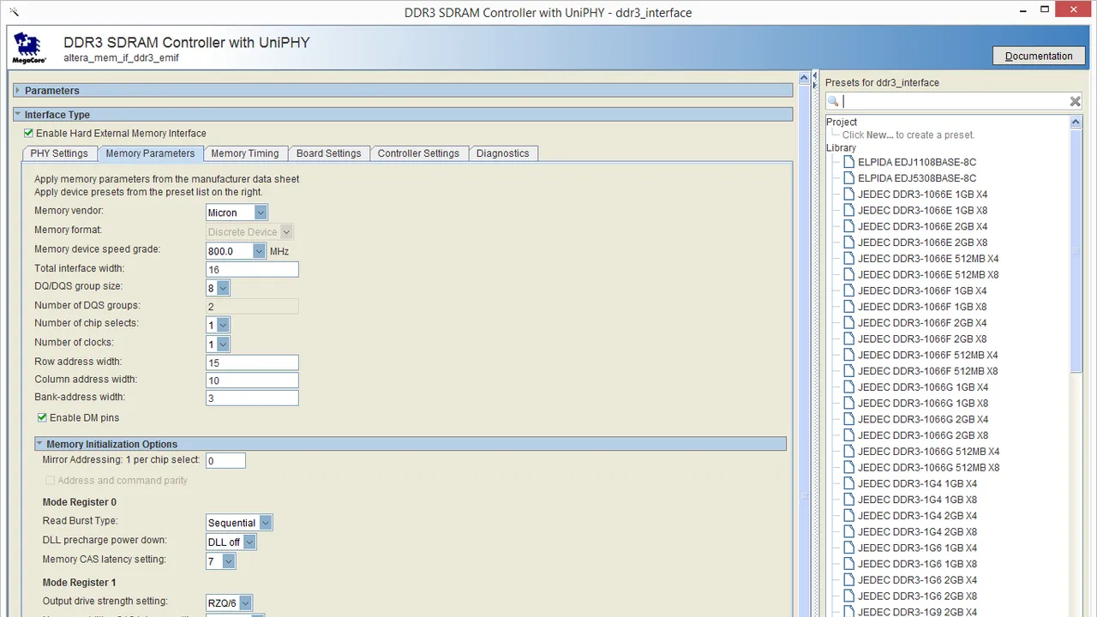Click the Row address width field
1097x617 pixels.
pos(252,362)
